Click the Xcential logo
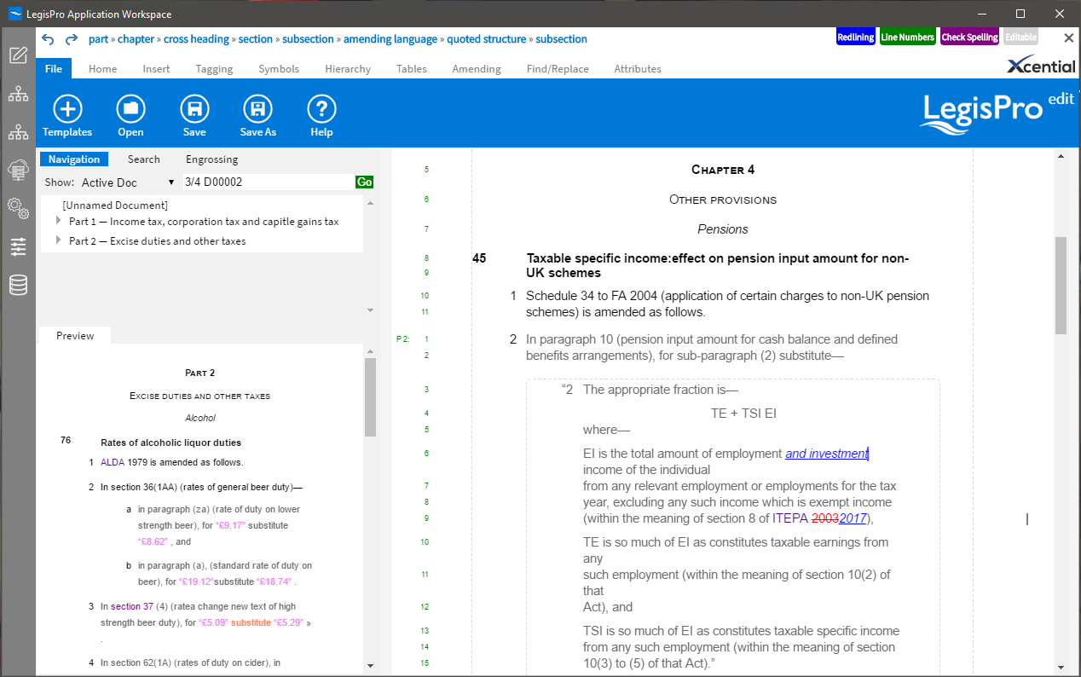Image resolution: width=1081 pixels, height=677 pixels. tap(1041, 67)
